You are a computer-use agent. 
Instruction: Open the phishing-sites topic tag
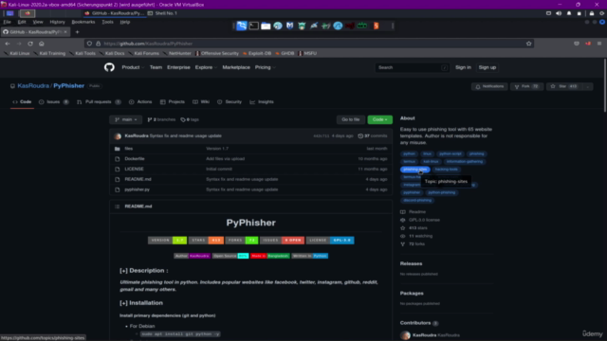coord(415,170)
